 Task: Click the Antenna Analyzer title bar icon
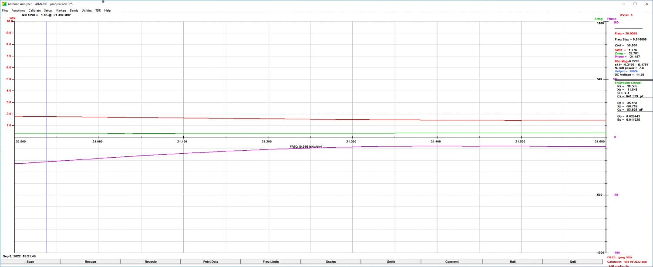(4, 4)
